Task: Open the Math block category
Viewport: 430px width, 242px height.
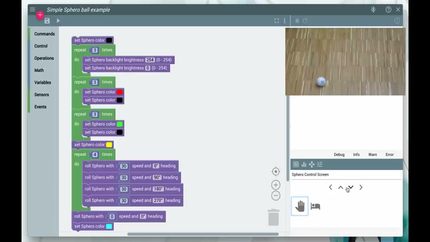Action: pos(39,70)
